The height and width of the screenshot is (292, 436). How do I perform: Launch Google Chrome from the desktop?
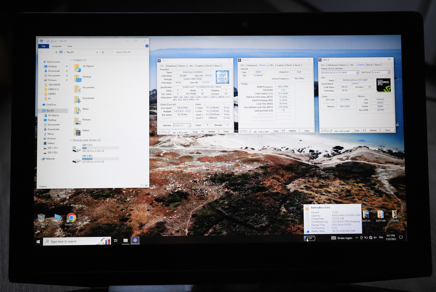[x=71, y=219]
